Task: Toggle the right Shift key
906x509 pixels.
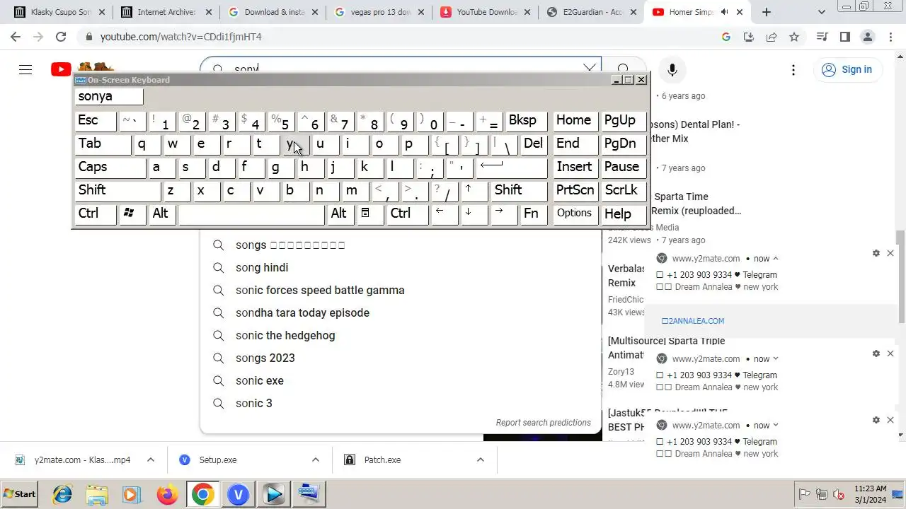Action: click(520, 190)
